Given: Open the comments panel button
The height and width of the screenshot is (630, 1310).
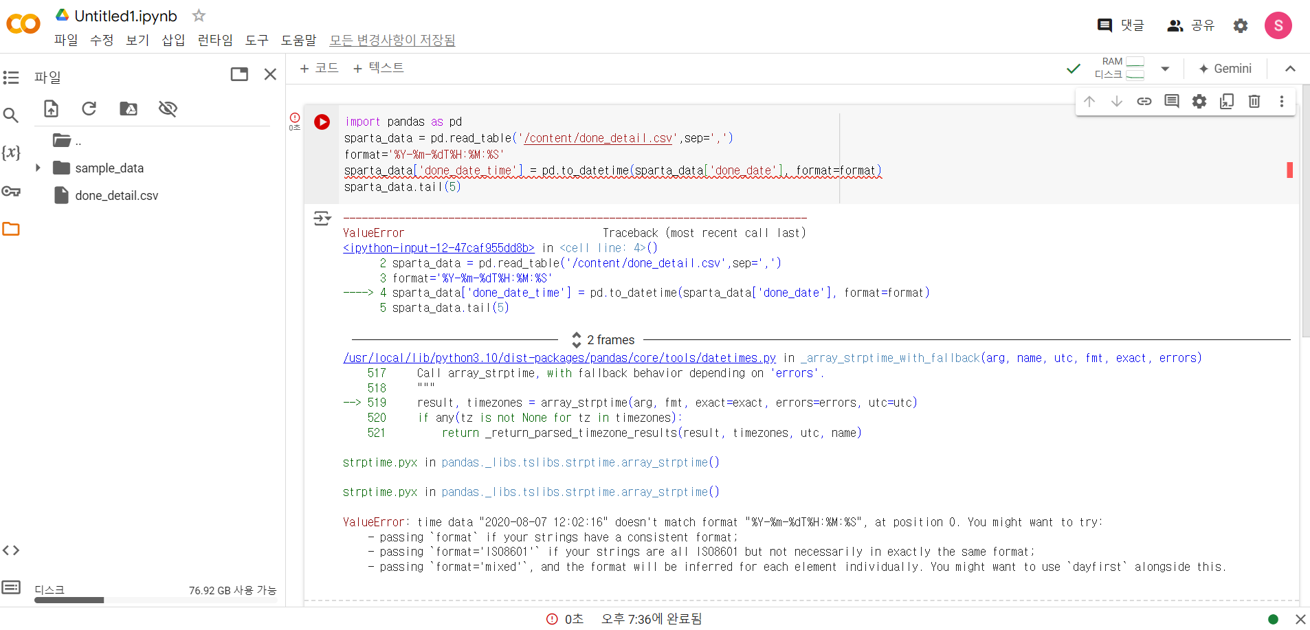Looking at the screenshot, I should point(1121,25).
